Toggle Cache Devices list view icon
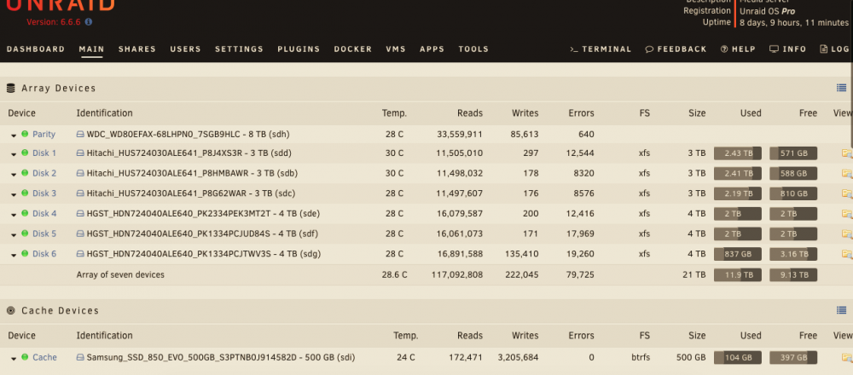Screen dimensions: 853x375 point(842,310)
